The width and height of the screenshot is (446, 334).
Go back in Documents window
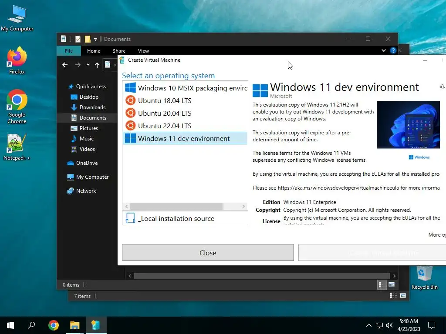(65, 65)
